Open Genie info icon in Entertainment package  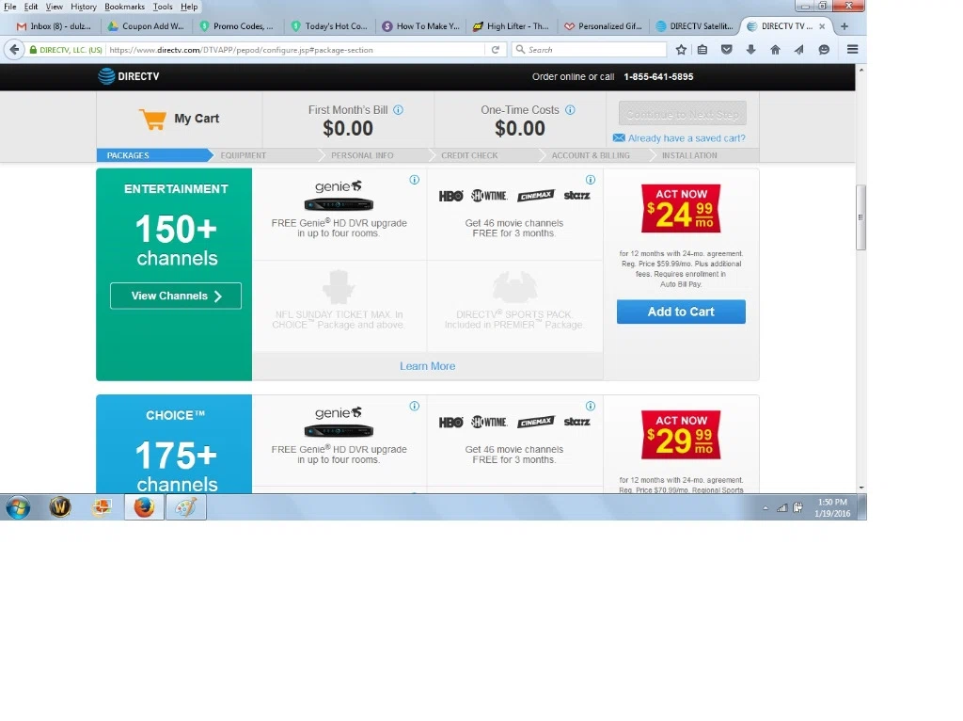tap(415, 180)
